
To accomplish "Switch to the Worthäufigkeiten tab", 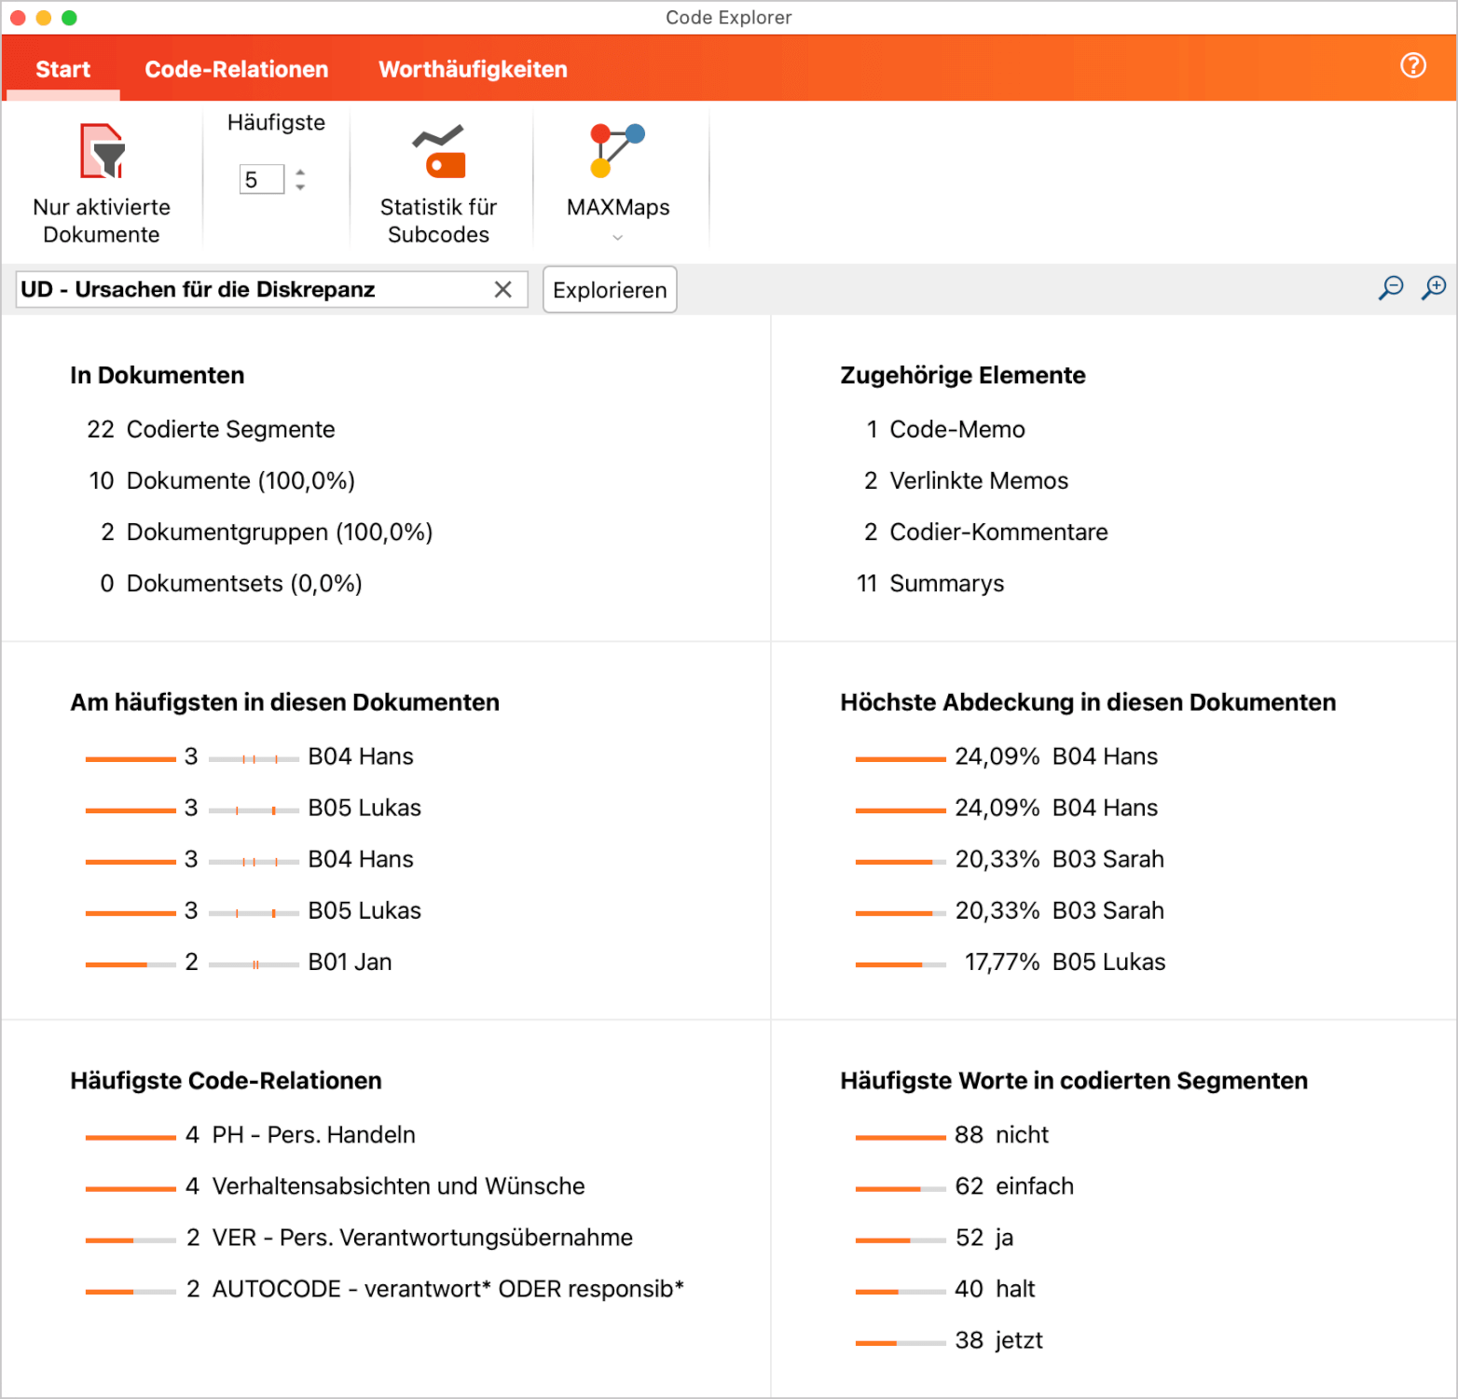I will (x=473, y=69).
